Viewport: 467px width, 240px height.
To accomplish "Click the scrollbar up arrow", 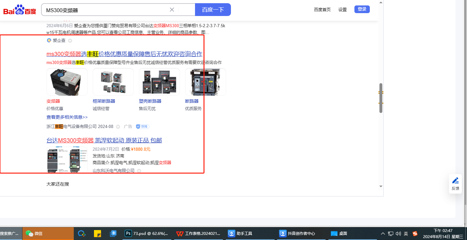I will click(381, 2).
